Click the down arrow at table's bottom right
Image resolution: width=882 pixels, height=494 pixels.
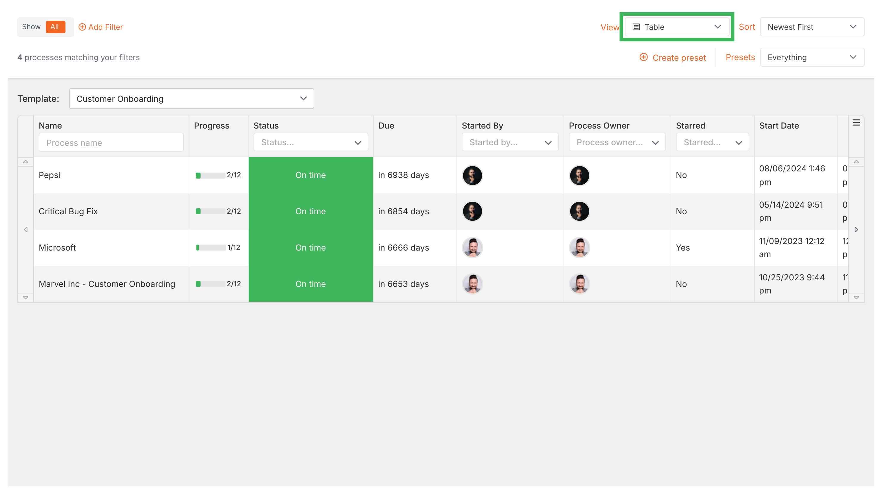(856, 297)
